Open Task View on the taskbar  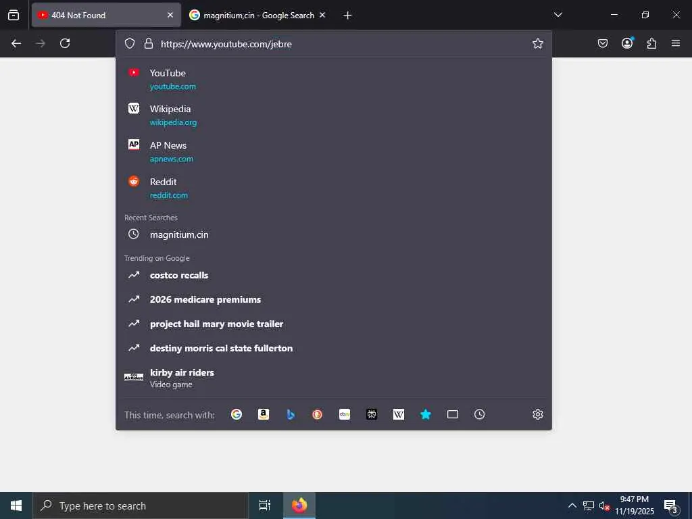pos(265,505)
